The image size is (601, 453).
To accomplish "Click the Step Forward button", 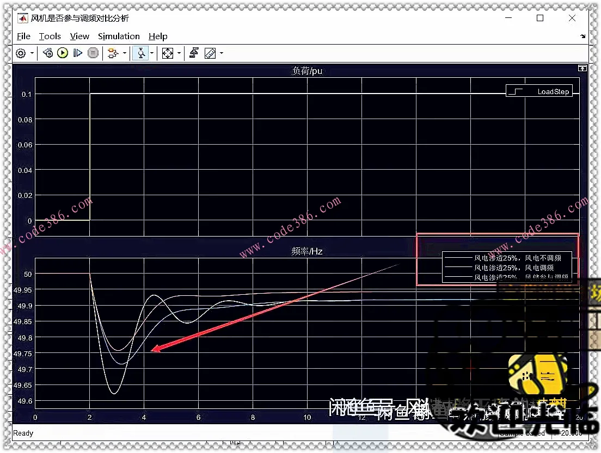I will pos(77,53).
